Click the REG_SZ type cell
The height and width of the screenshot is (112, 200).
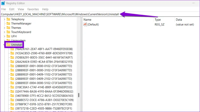[159, 24]
